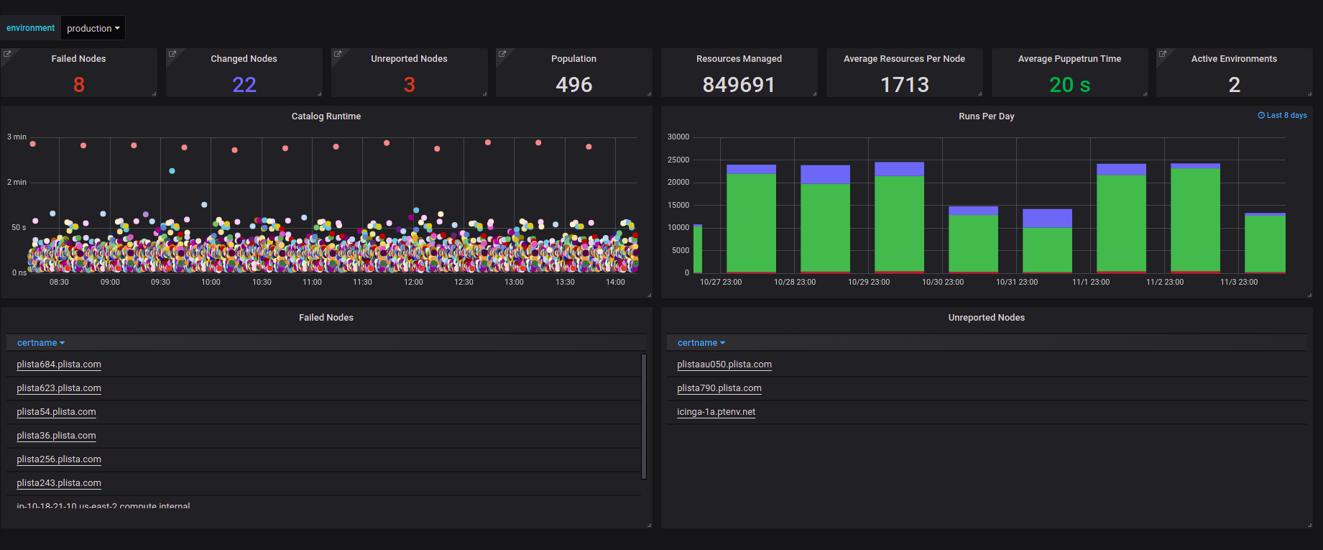
Task: Open the Runs Per Day panel title menu
Action: (986, 116)
